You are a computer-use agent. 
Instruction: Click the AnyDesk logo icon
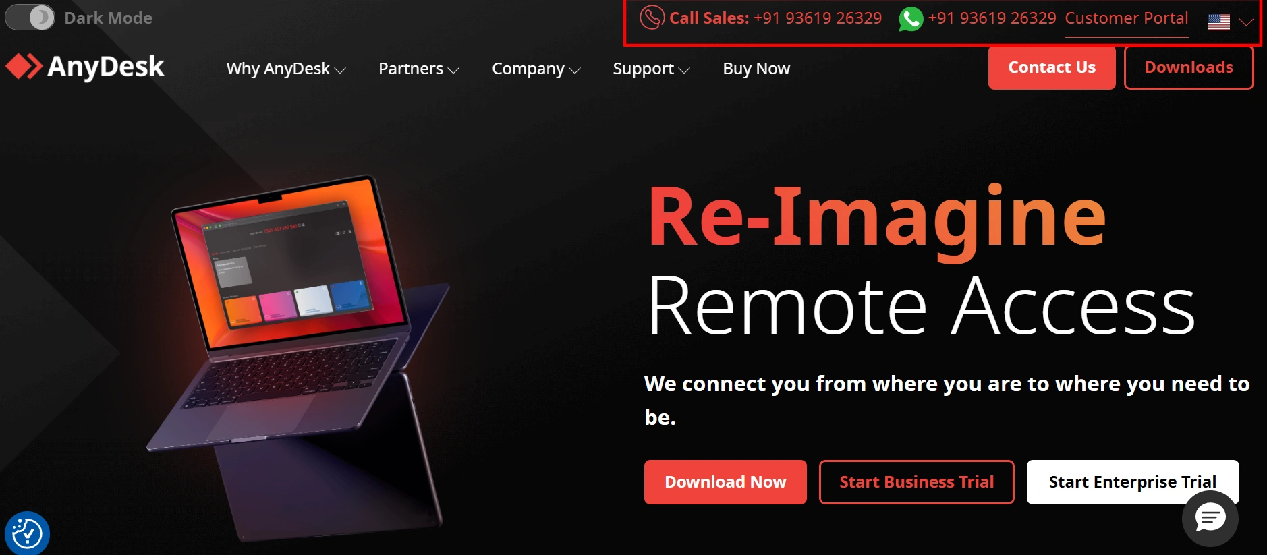pyautogui.click(x=24, y=67)
